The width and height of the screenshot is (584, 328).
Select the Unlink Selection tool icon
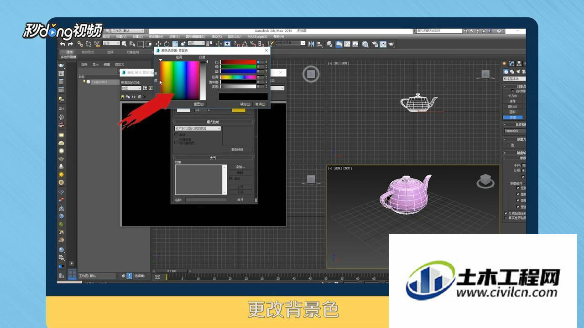click(88, 44)
